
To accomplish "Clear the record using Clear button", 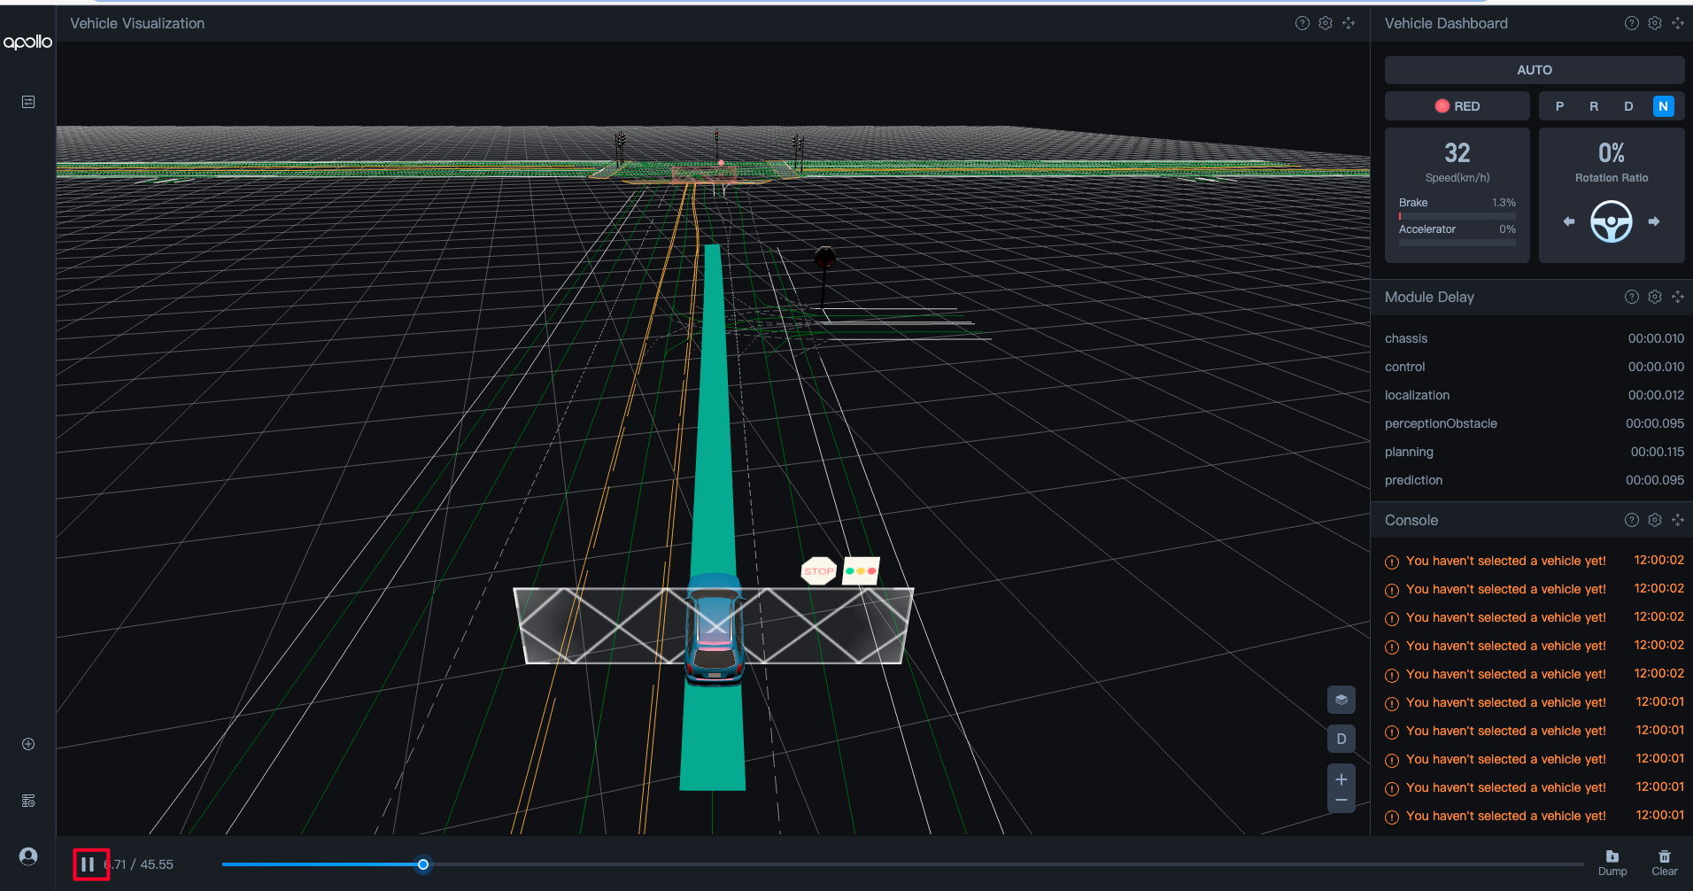I will [x=1664, y=862].
